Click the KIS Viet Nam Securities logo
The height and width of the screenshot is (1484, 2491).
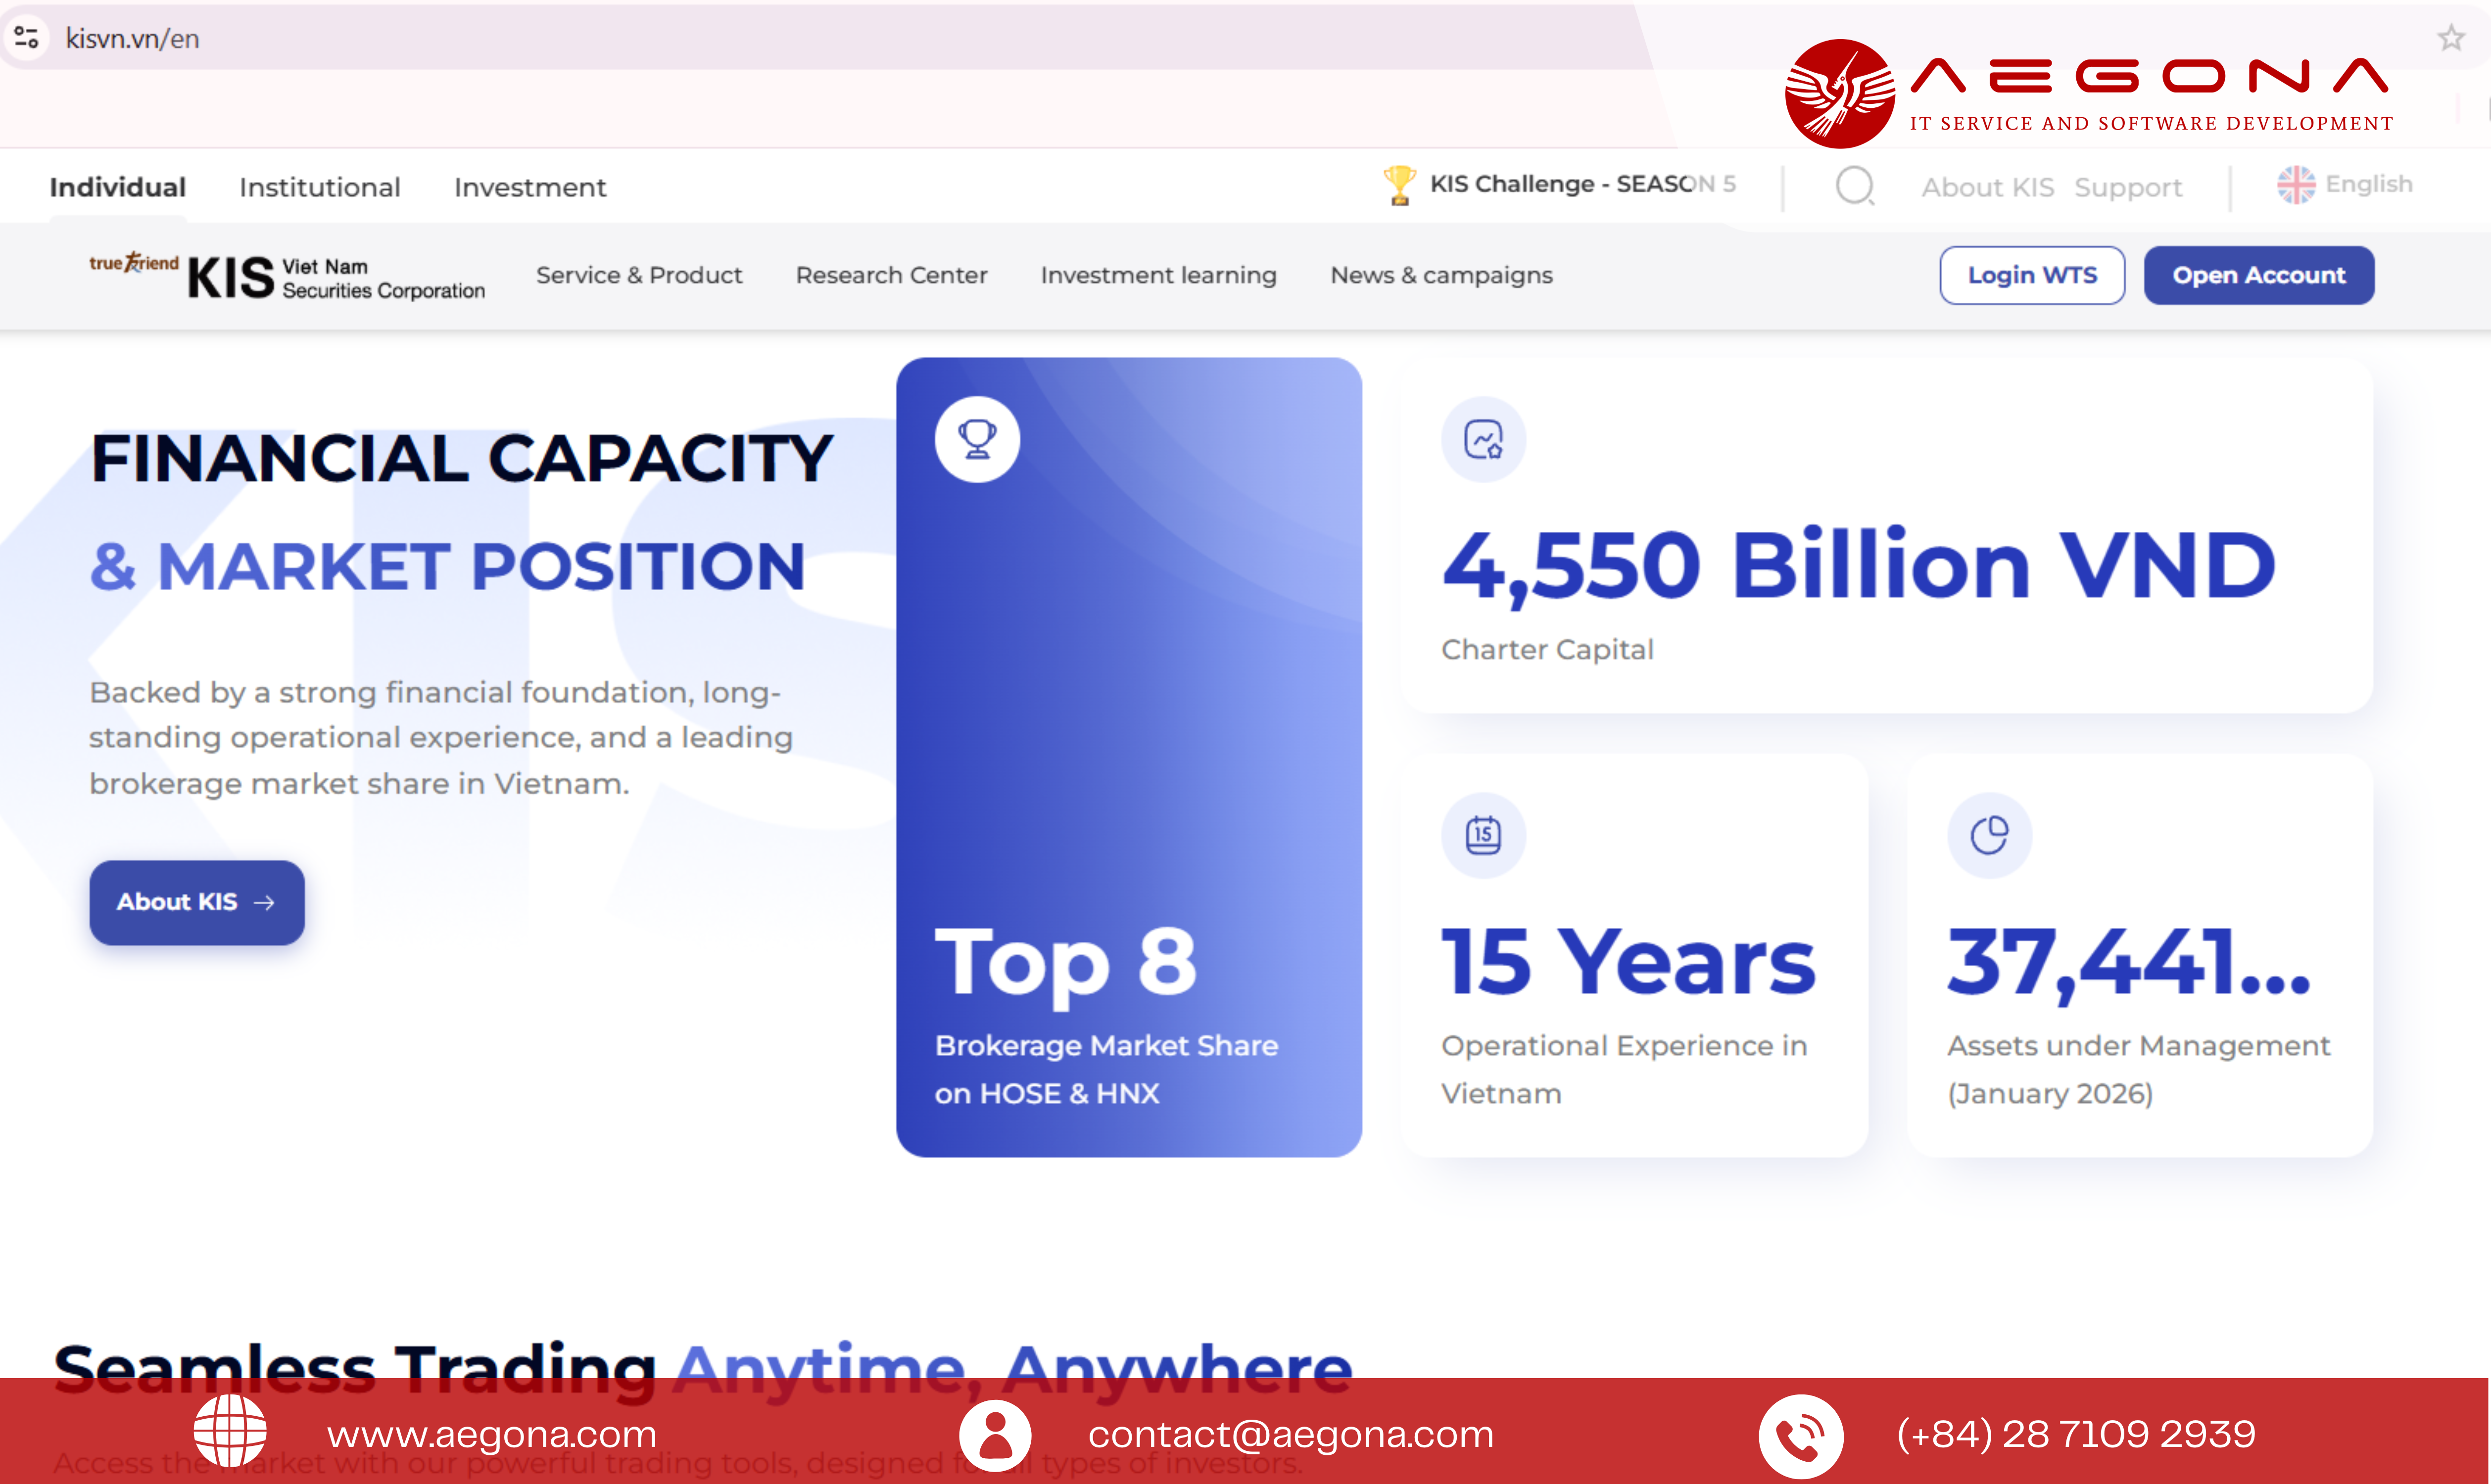287,276
